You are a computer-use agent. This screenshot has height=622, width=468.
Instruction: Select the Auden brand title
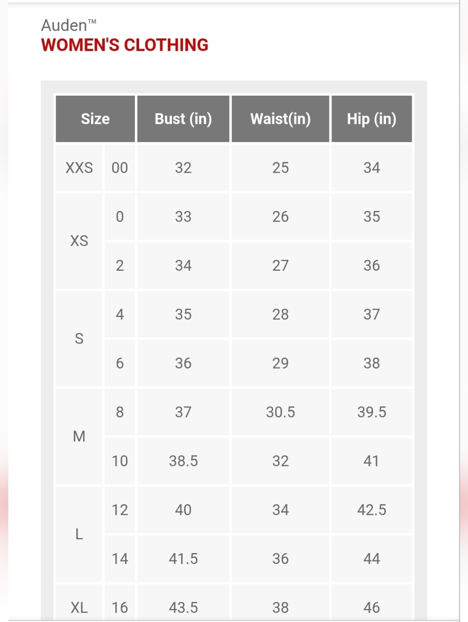[69, 25]
